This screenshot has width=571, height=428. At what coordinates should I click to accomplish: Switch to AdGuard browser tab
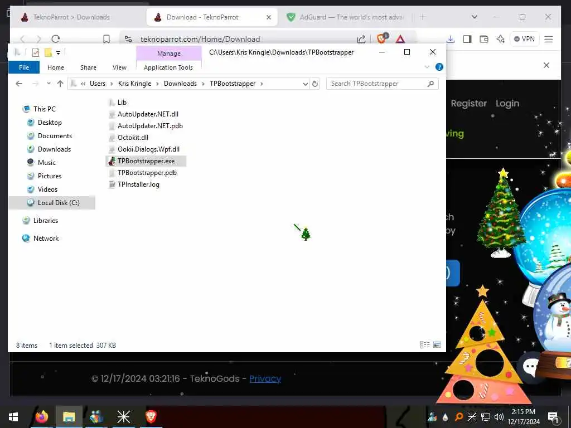point(345,17)
